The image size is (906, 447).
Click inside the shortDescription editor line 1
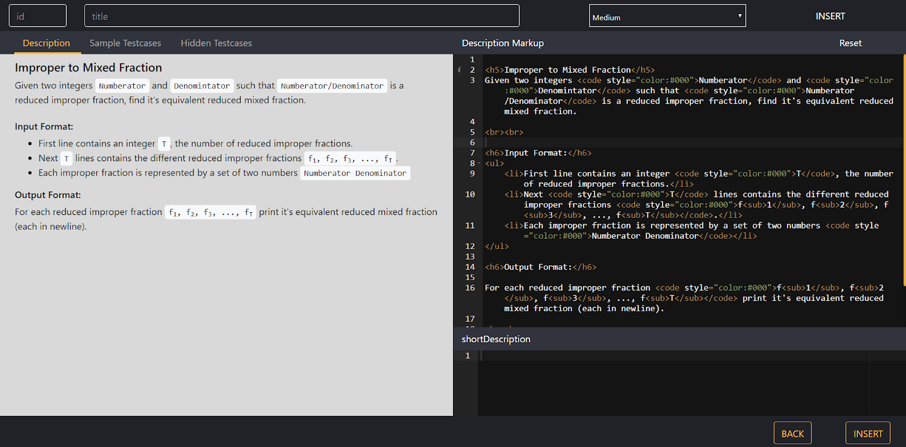click(623, 356)
